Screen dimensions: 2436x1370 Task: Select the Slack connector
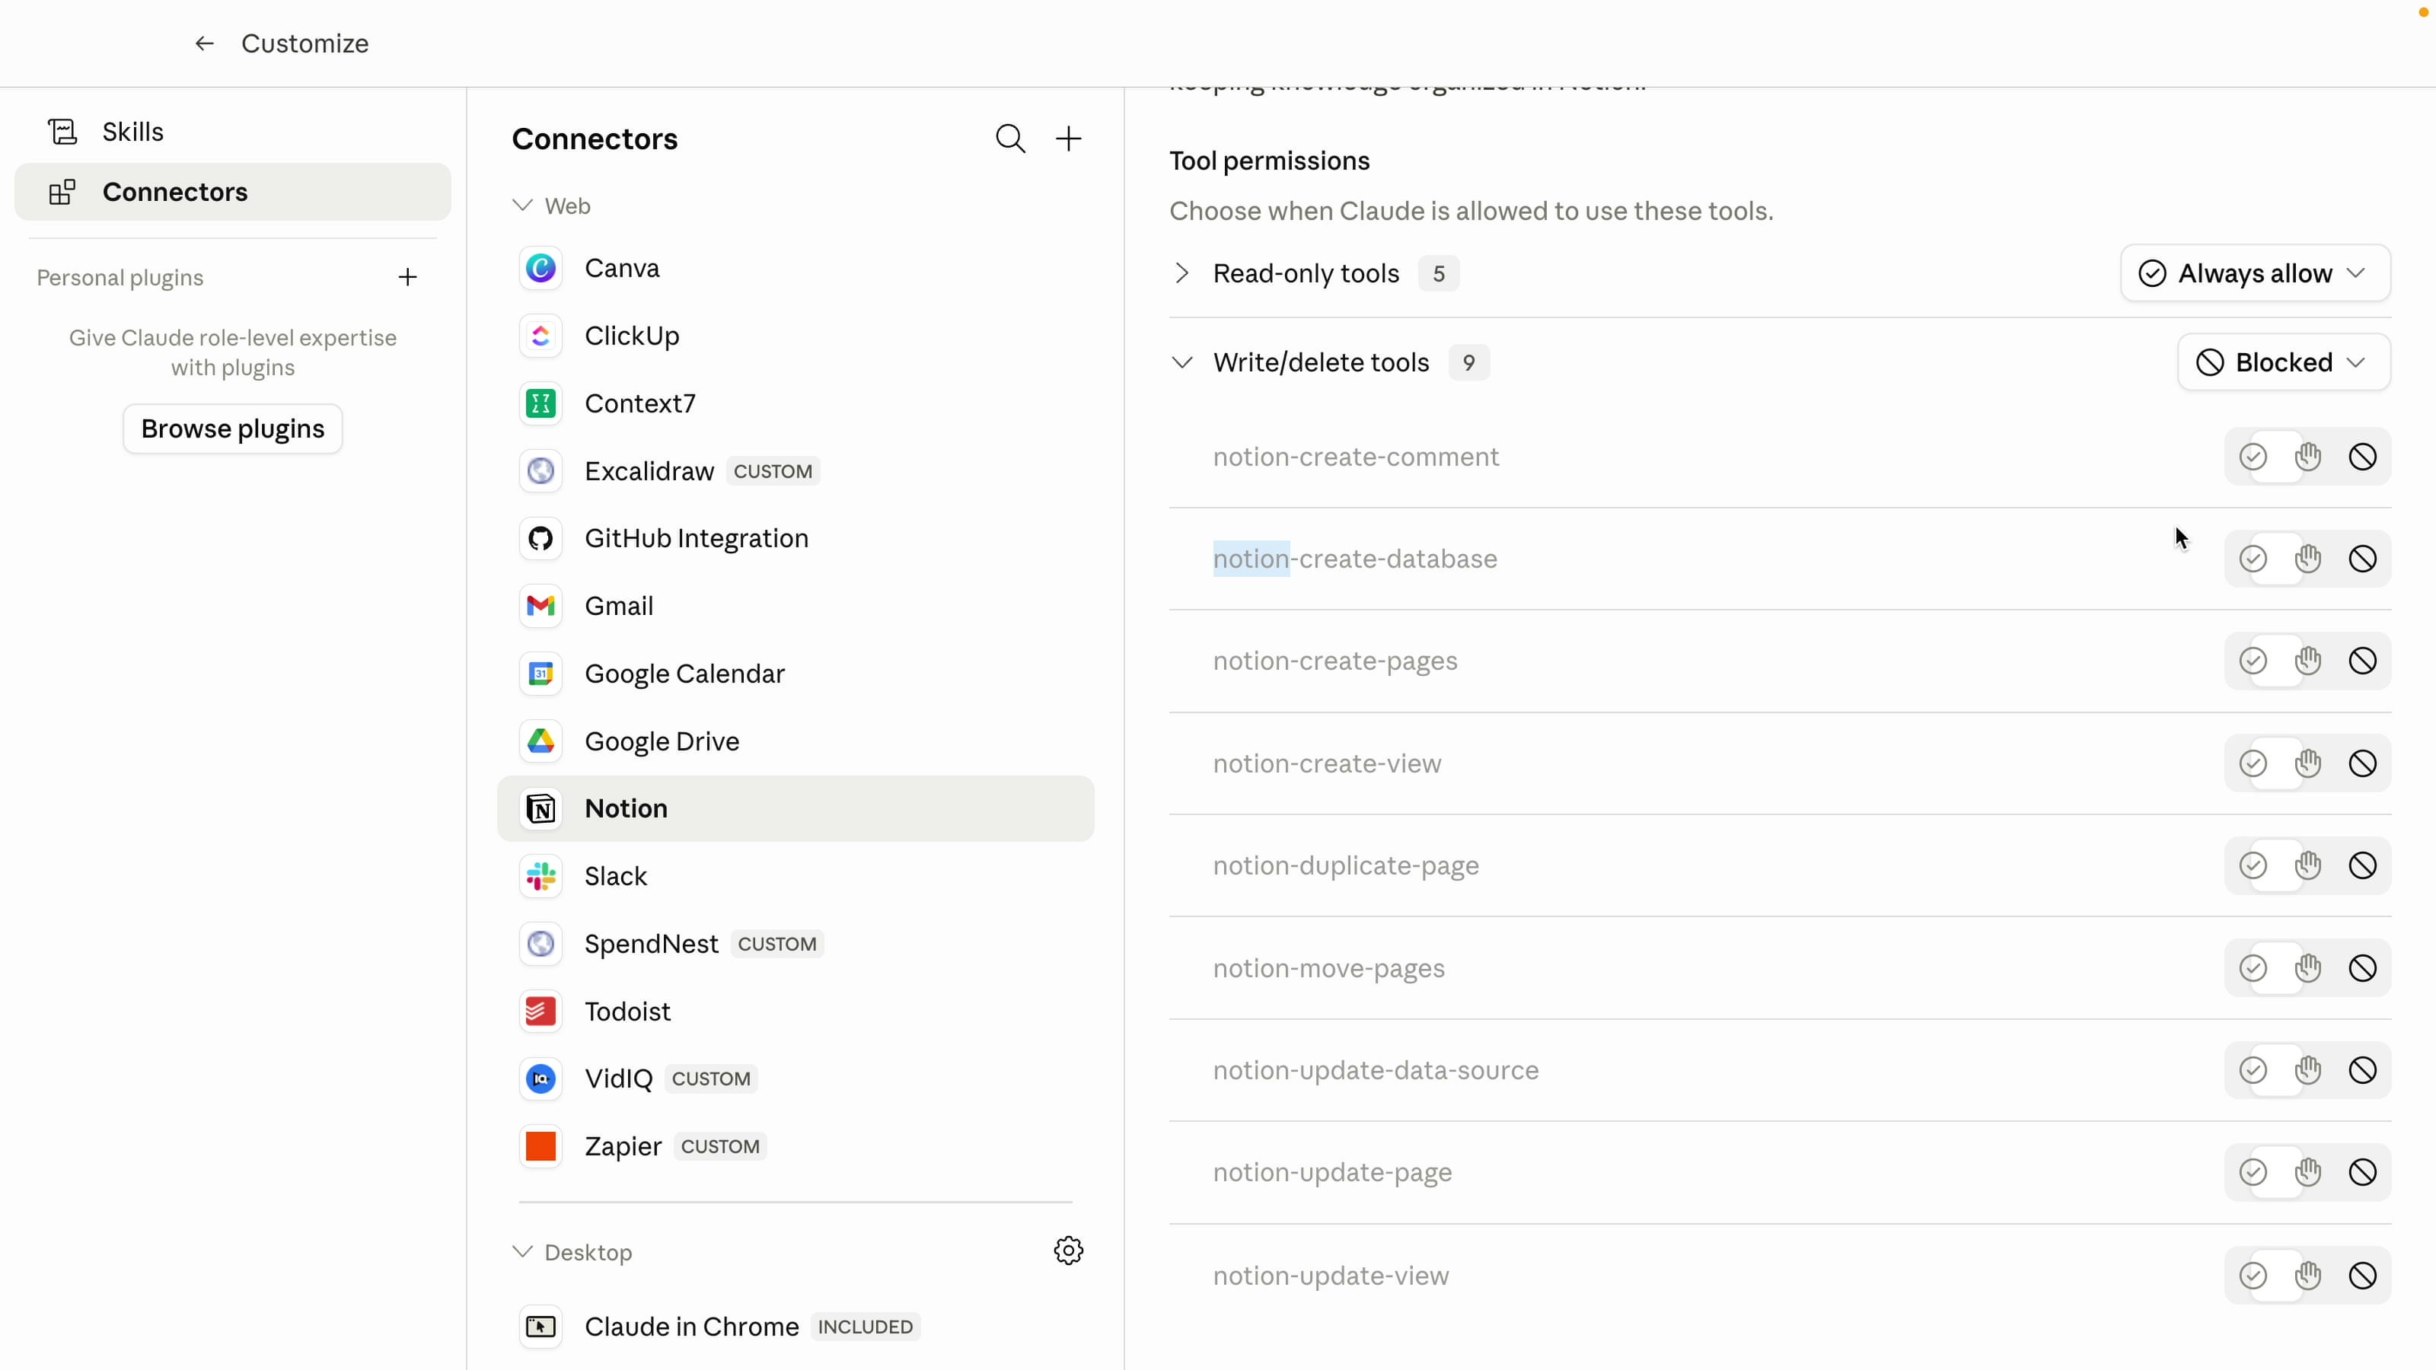(x=796, y=877)
